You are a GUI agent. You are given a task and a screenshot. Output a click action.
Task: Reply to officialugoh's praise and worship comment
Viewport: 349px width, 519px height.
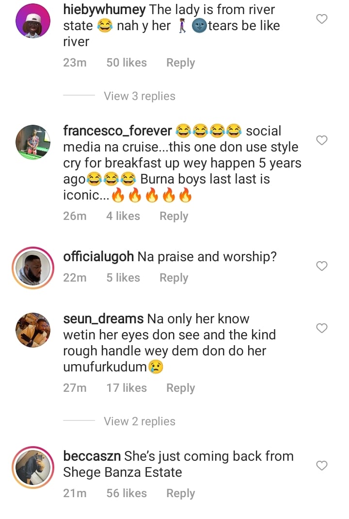(x=174, y=278)
